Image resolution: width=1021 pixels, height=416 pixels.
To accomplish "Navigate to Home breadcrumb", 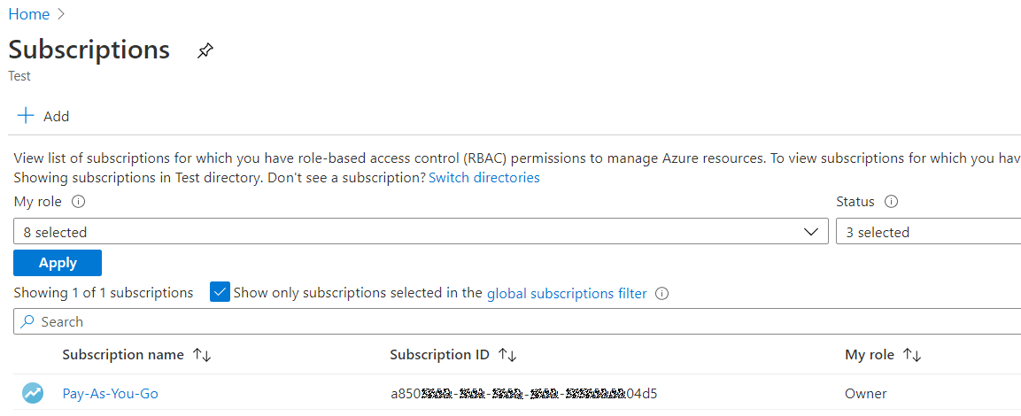I will [28, 14].
